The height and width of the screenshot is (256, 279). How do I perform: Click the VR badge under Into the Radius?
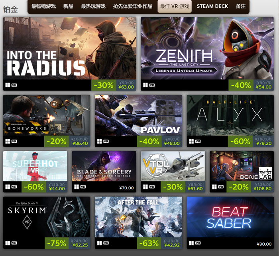tap(14, 85)
